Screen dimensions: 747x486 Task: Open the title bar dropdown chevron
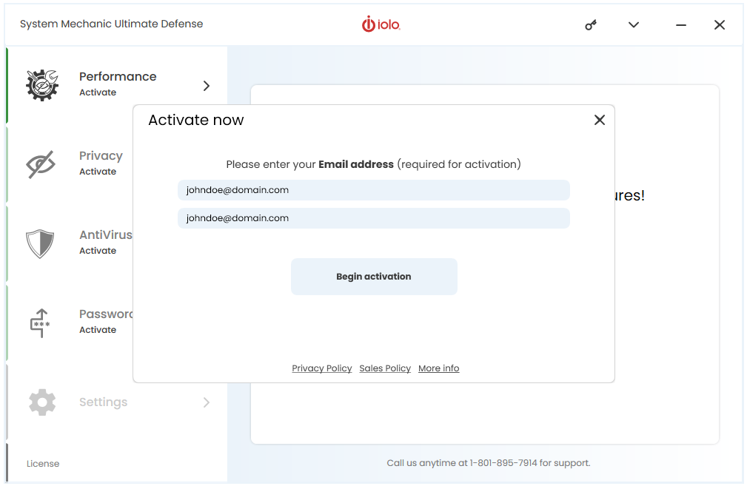(x=633, y=24)
